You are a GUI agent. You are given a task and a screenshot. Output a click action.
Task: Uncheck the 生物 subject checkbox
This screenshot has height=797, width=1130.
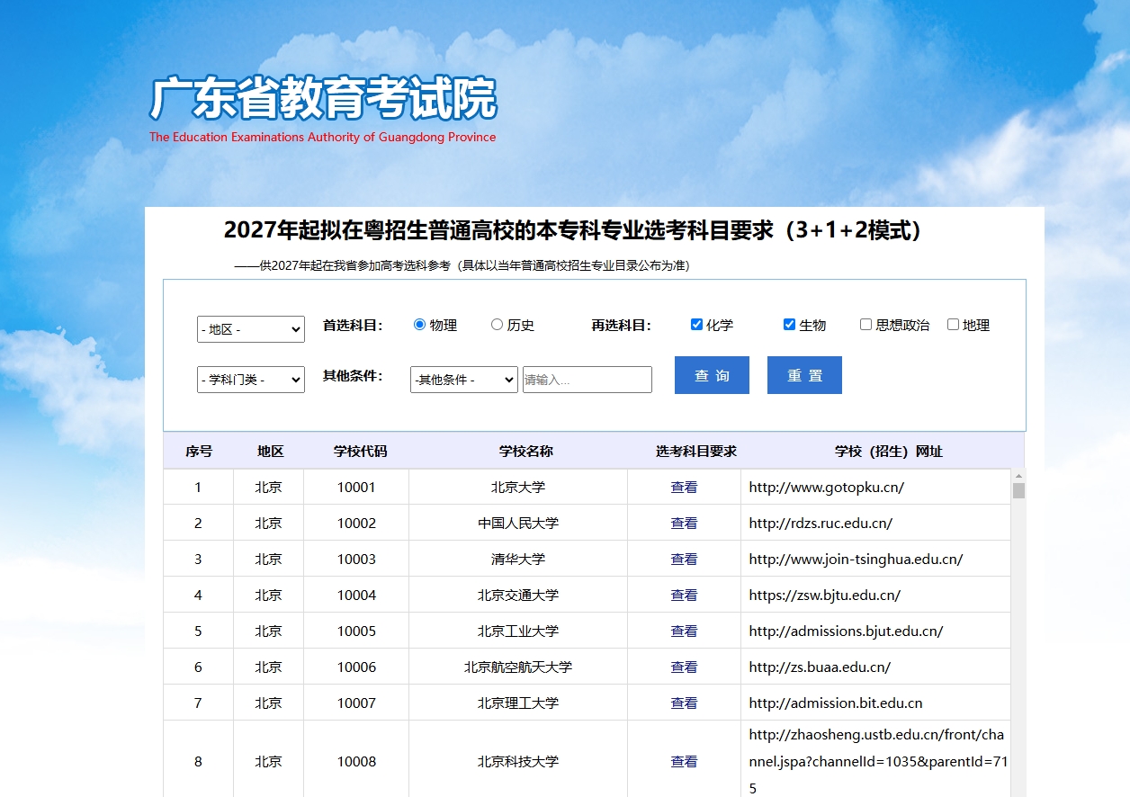click(789, 325)
